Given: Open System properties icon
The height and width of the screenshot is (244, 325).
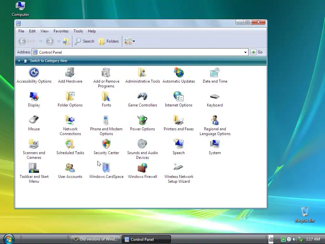Looking at the screenshot, I should click(x=215, y=147).
